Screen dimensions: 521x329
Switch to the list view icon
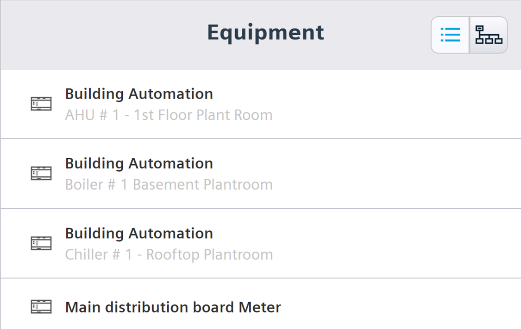point(450,35)
